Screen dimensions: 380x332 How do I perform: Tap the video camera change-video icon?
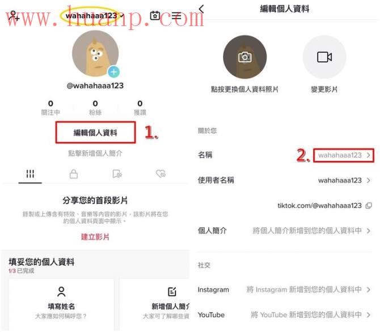(324, 57)
